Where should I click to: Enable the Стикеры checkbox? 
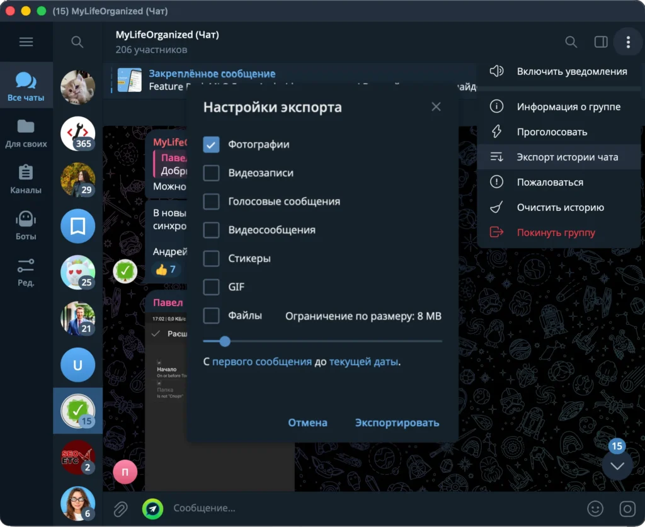[211, 258]
